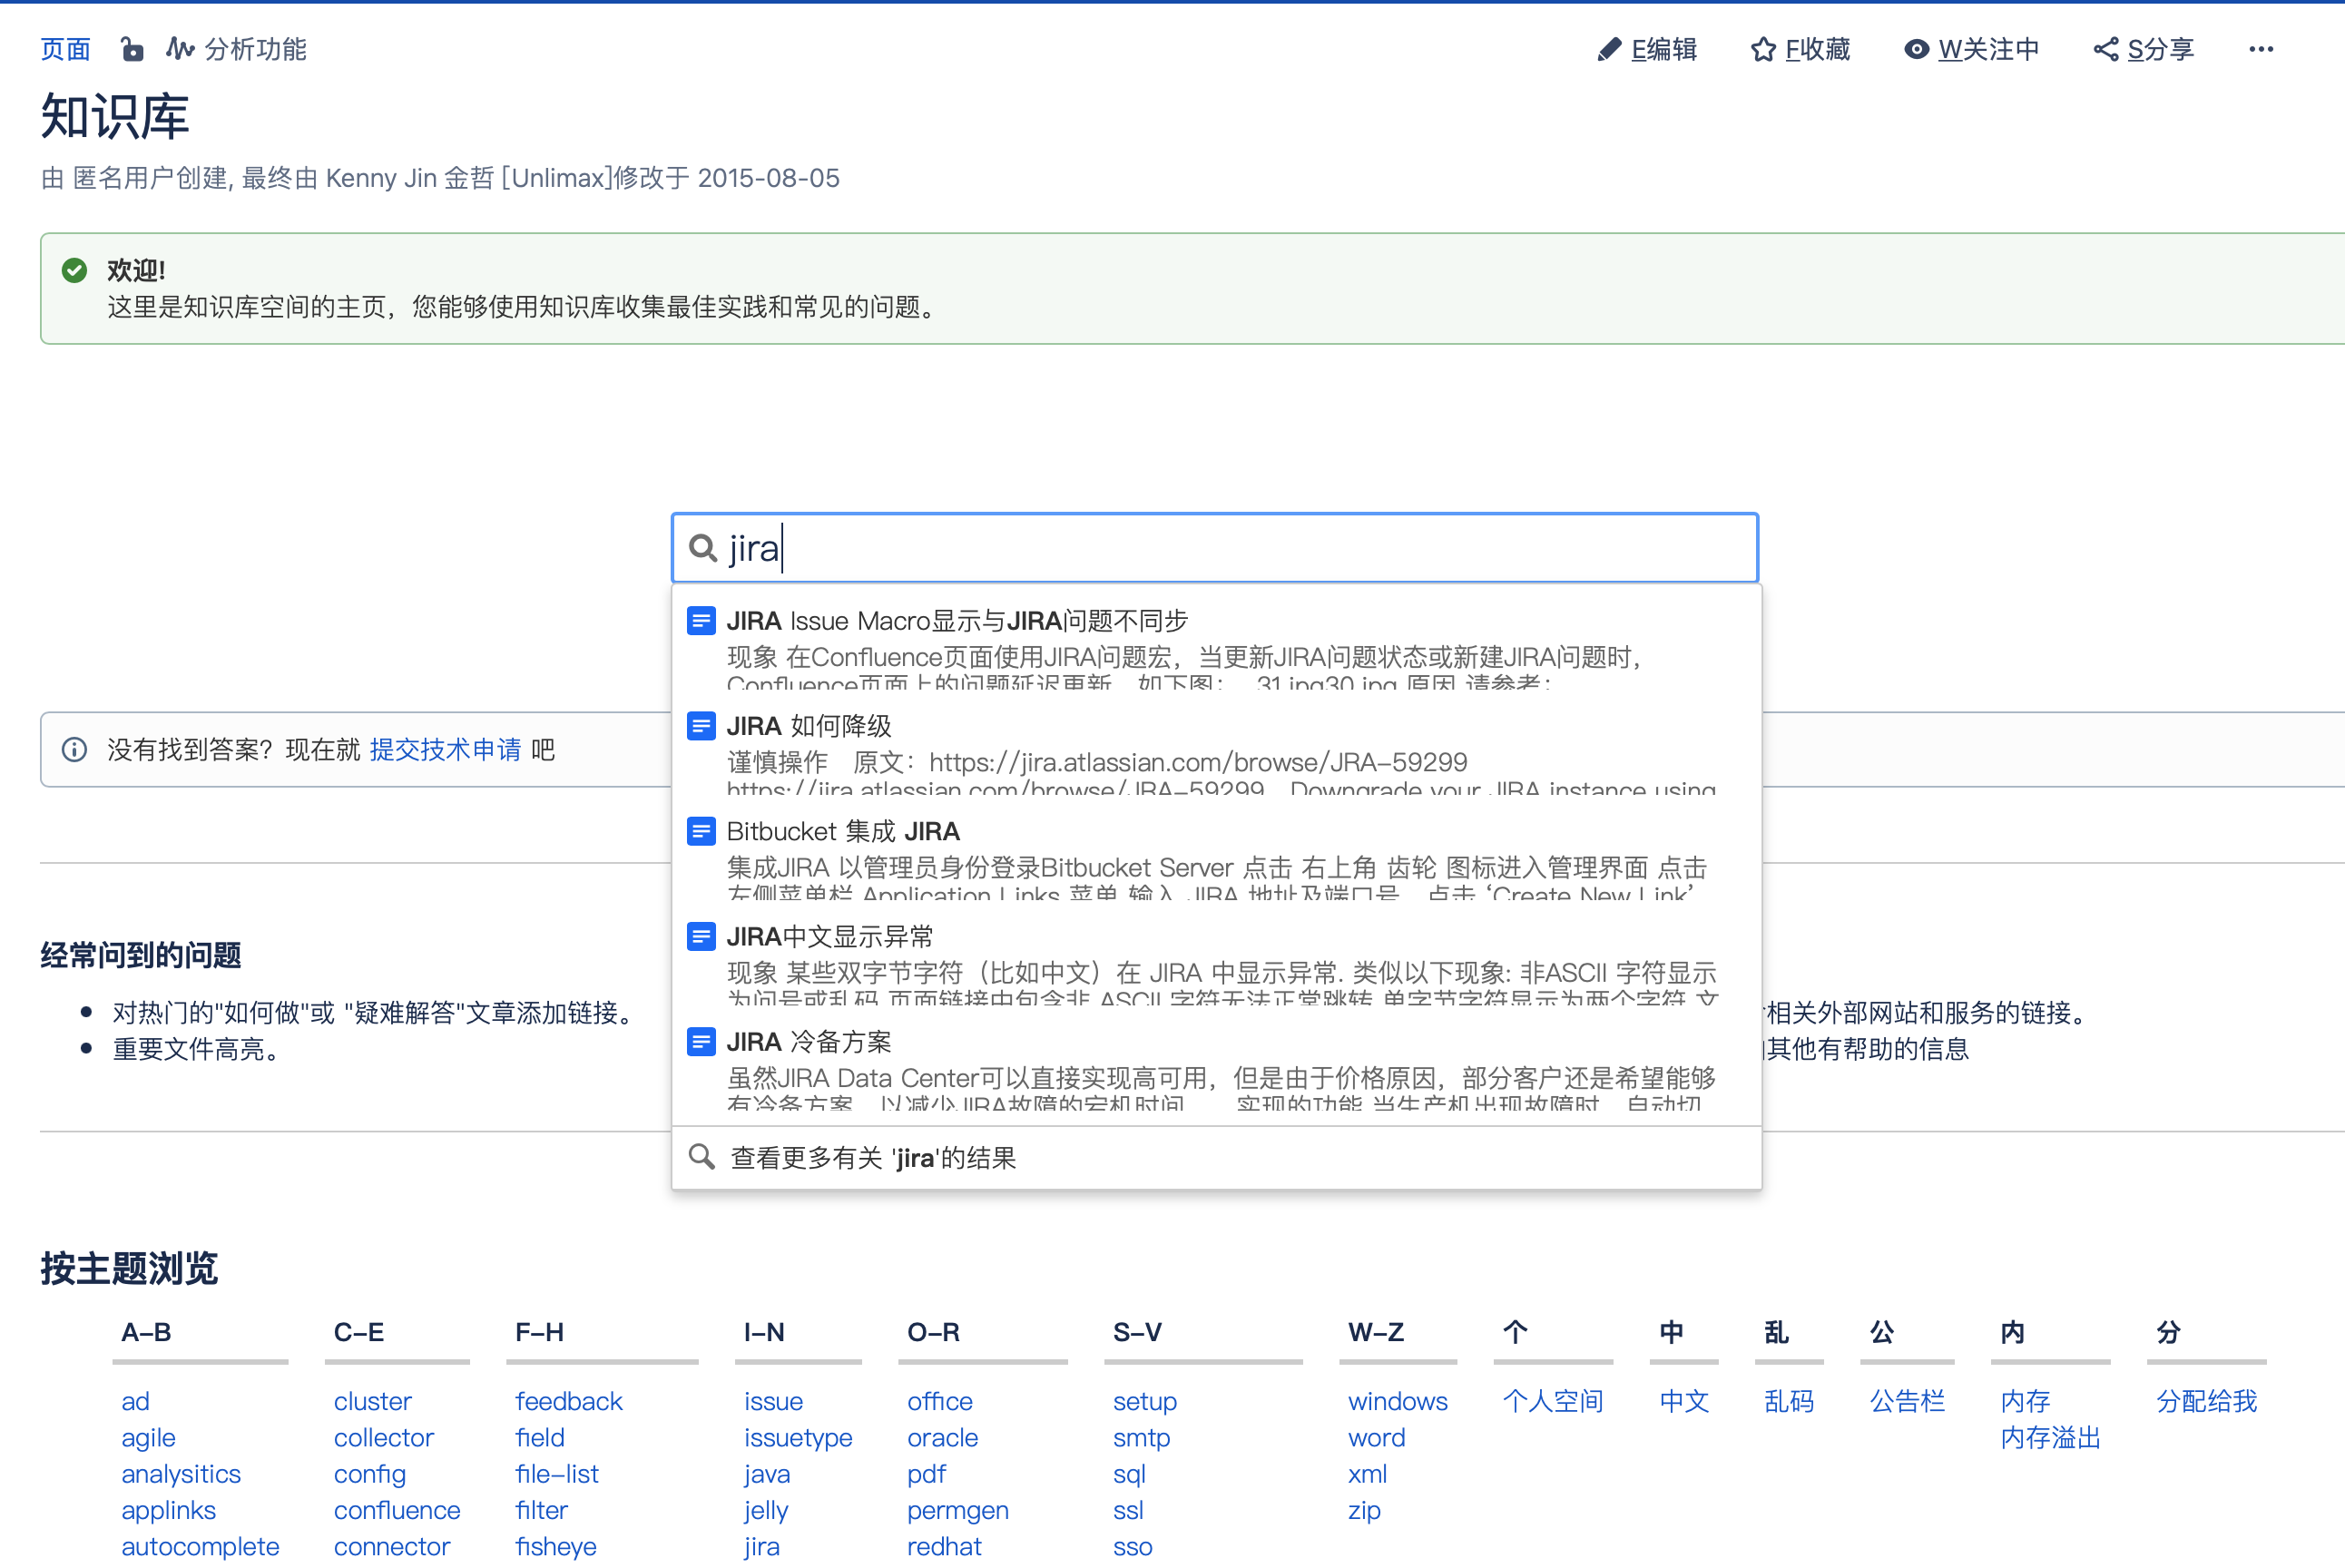The width and height of the screenshot is (2345, 1568).
Task: Browse the 'confluence' topic label
Action: click(x=396, y=1510)
